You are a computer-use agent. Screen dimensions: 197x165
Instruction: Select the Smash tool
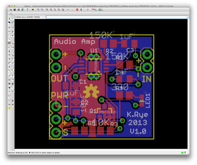pyautogui.click(x=9, y=59)
